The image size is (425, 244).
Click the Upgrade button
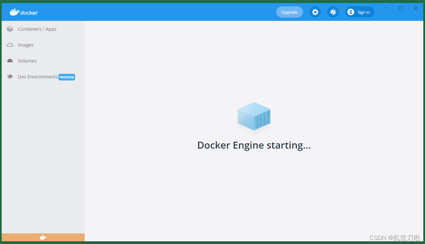290,12
